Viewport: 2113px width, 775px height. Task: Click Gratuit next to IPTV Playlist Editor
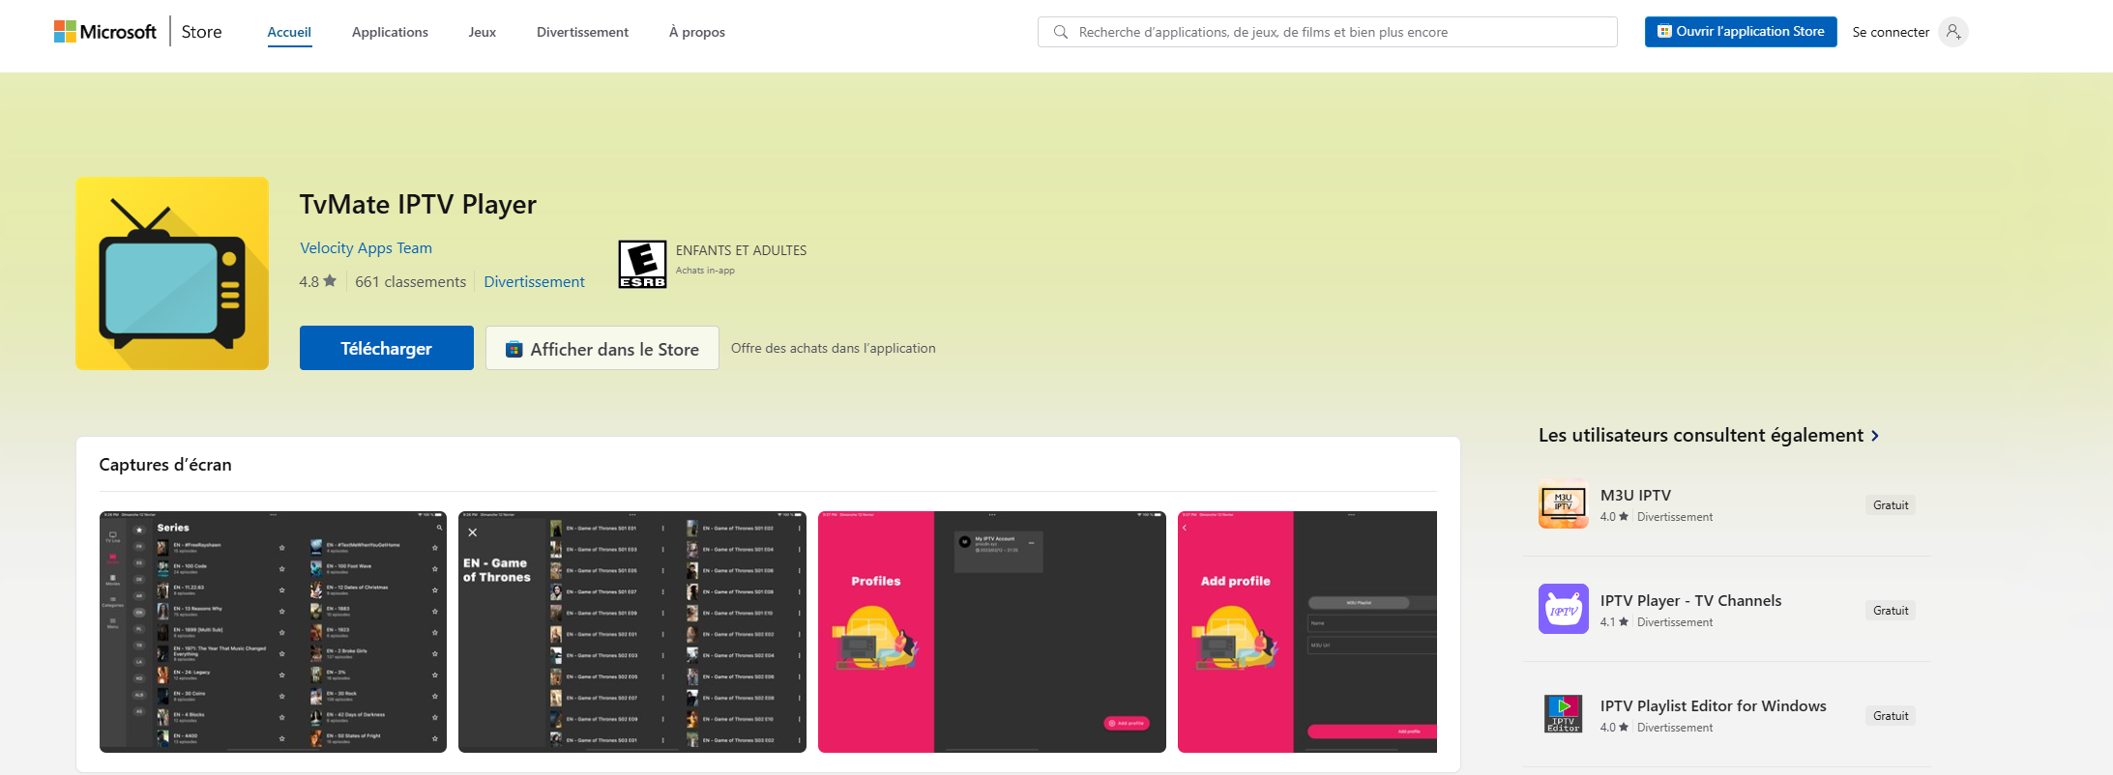(1891, 715)
